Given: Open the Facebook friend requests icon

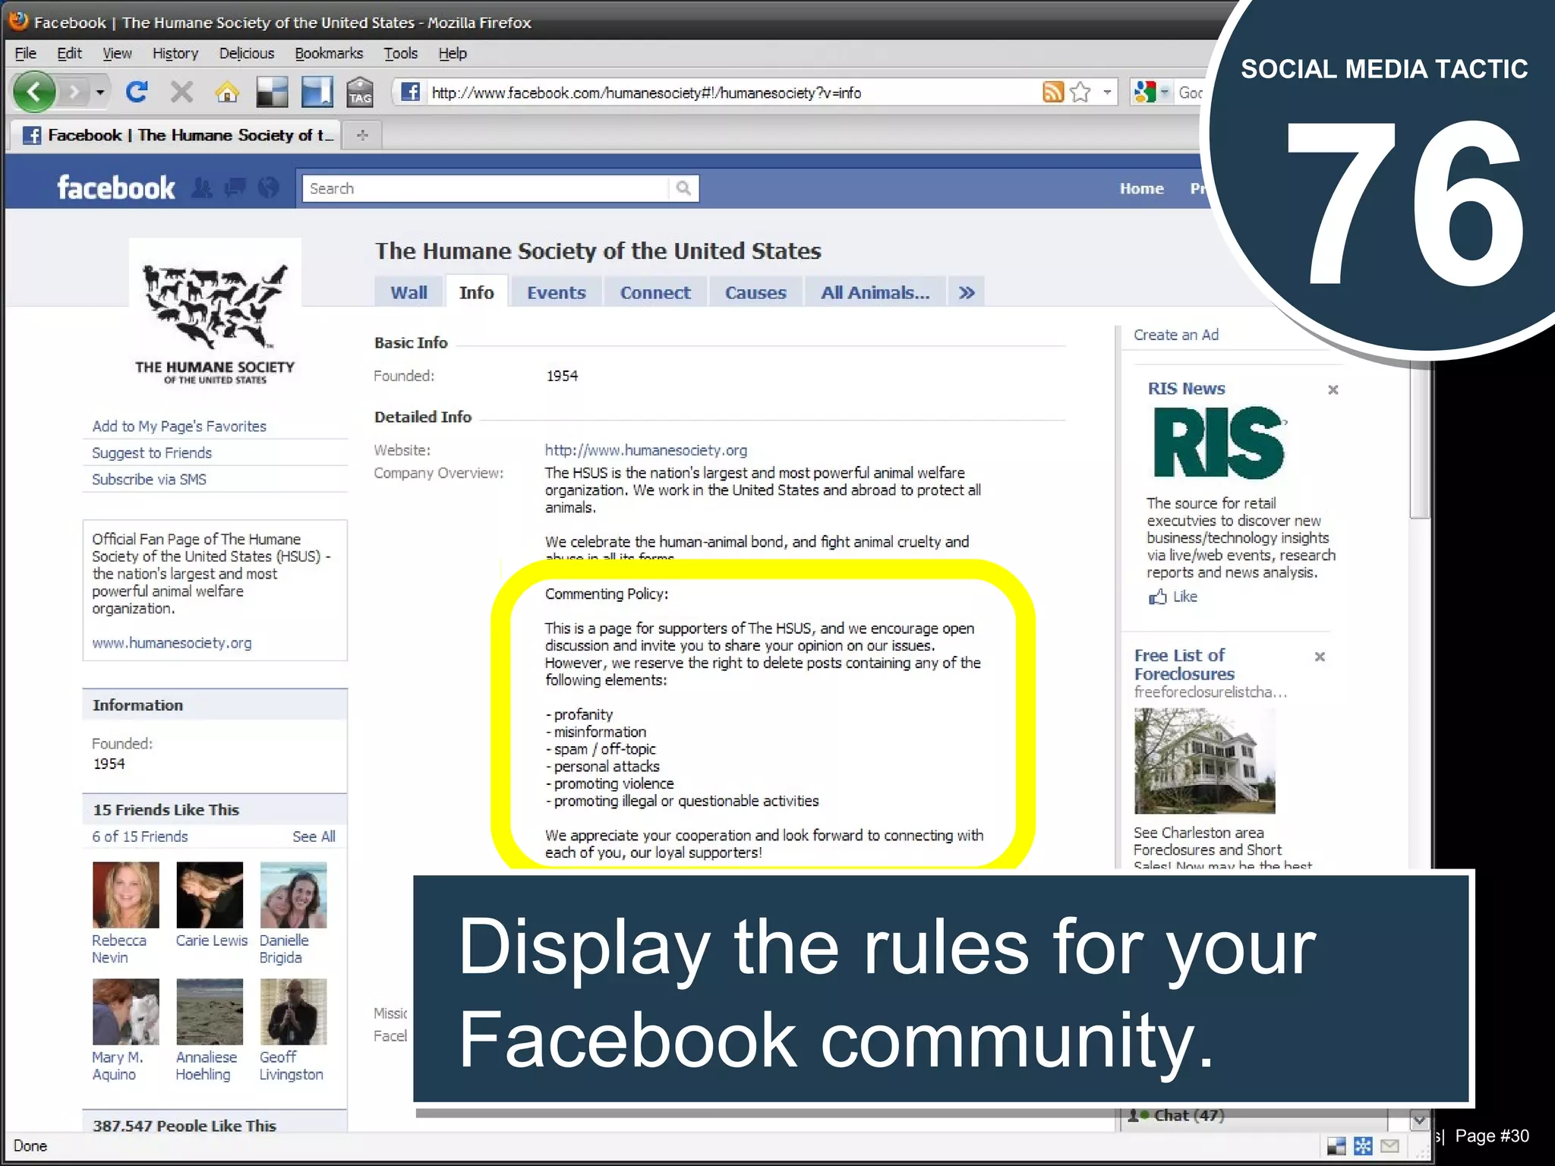Looking at the screenshot, I should 202,188.
